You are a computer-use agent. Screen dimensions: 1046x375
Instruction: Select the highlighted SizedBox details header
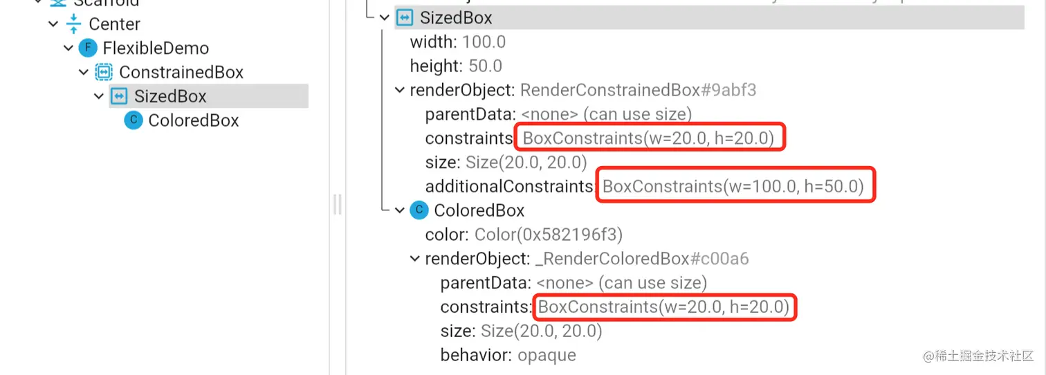[457, 18]
